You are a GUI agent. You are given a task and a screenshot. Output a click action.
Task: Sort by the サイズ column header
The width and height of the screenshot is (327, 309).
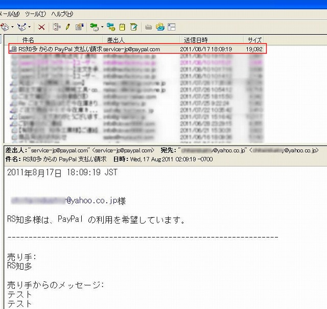pyautogui.click(x=254, y=40)
